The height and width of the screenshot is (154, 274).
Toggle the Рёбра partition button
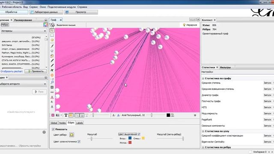[x=5, y=25]
